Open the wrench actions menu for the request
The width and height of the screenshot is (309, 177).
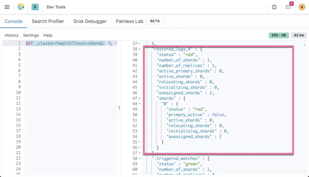pos(110,43)
